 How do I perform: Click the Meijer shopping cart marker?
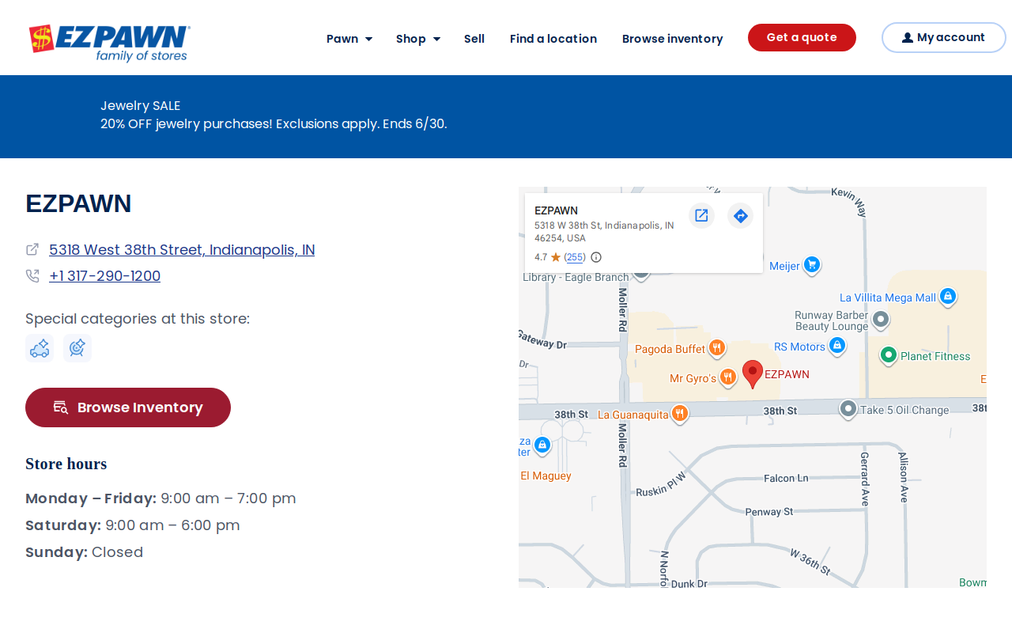[x=812, y=265]
